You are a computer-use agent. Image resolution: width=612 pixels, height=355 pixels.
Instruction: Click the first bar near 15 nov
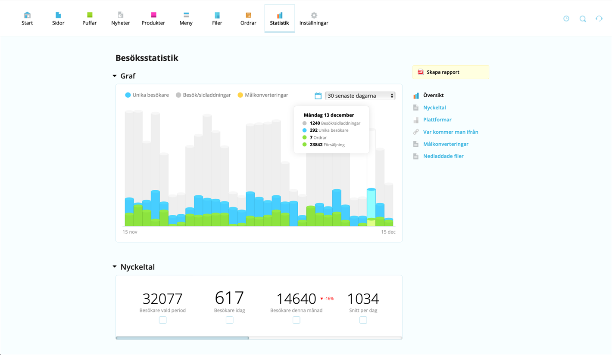pos(129,169)
